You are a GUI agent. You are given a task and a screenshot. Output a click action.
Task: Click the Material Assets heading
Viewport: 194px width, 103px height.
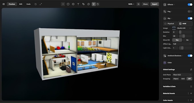[169, 93]
